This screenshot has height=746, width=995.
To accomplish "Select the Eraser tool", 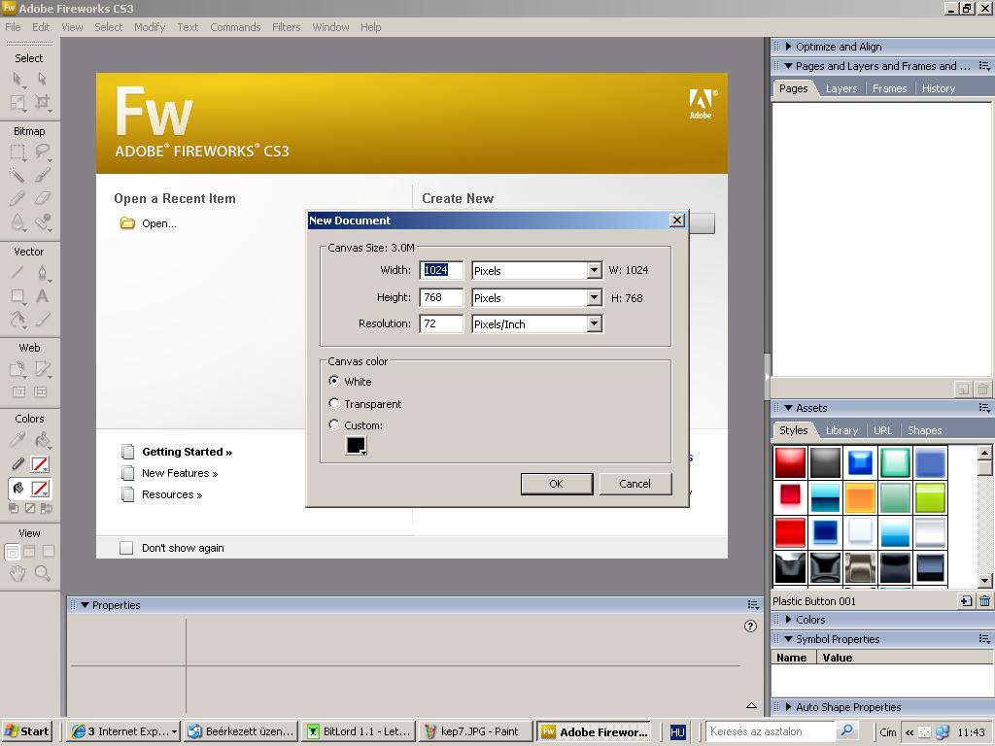I will pos(42,198).
